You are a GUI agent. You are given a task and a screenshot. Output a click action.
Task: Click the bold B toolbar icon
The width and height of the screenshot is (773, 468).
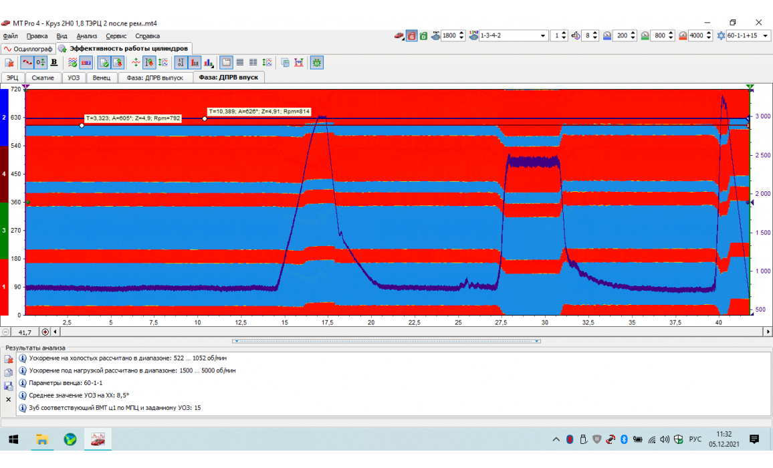coord(54,63)
